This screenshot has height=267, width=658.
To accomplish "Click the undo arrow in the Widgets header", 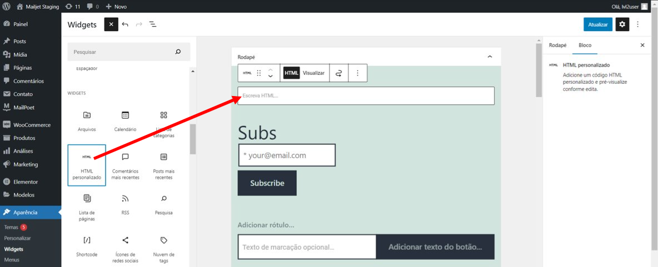I will 125,24.
